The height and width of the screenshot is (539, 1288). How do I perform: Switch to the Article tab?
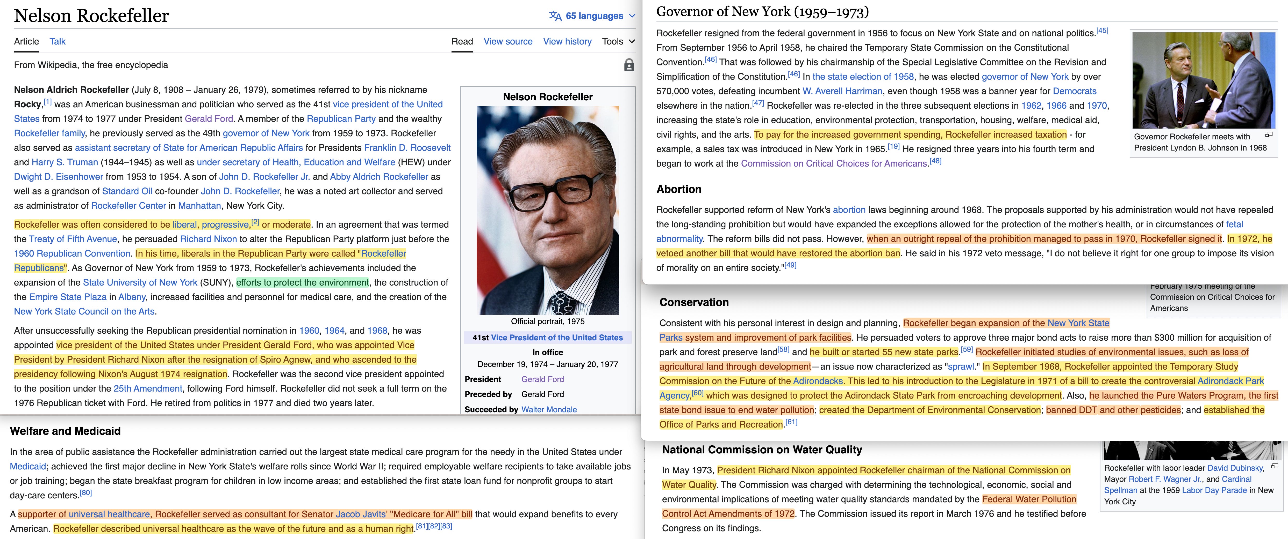tap(26, 41)
